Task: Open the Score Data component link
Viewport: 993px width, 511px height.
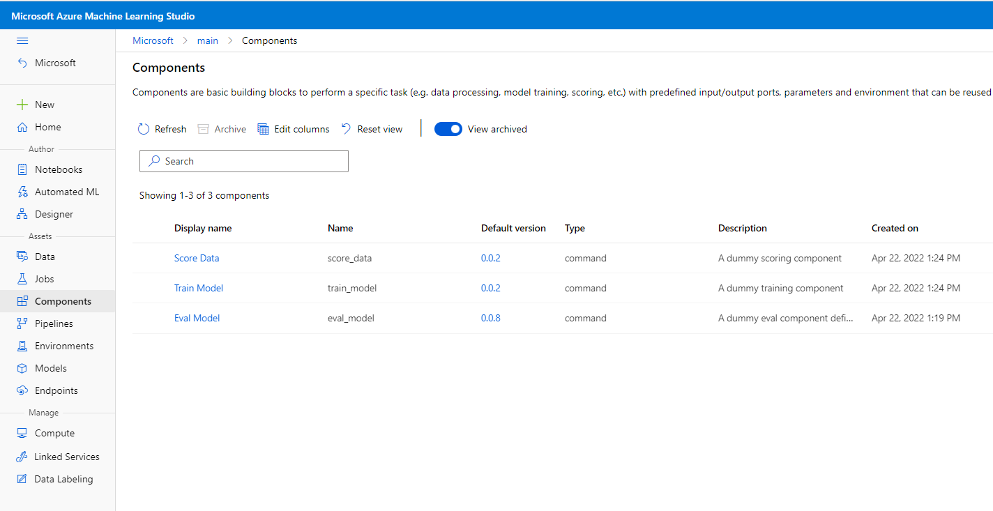Action: click(197, 258)
